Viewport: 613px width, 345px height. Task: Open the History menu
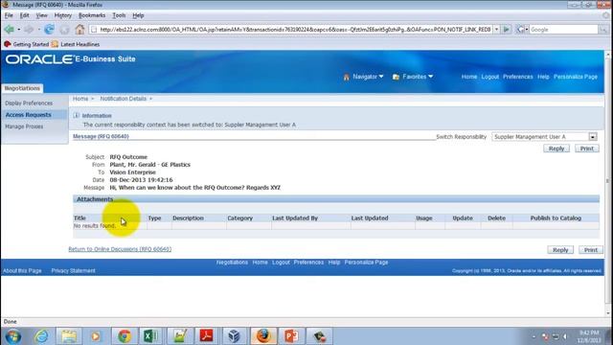click(x=62, y=15)
